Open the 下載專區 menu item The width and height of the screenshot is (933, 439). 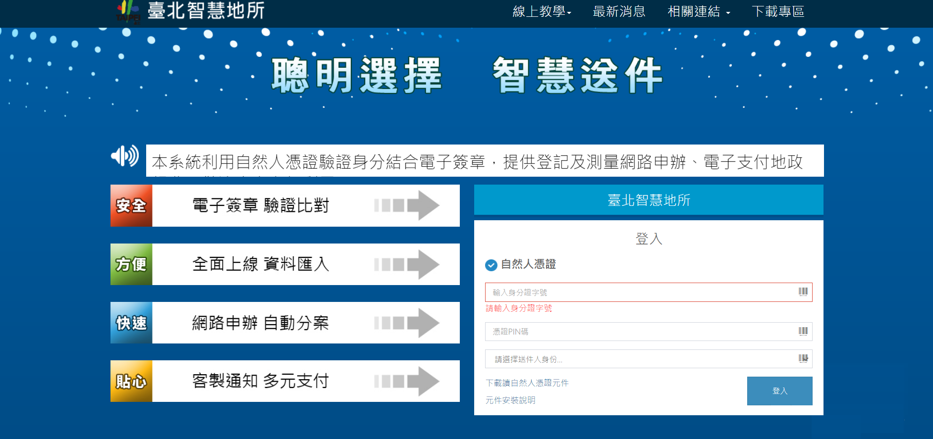[778, 11]
